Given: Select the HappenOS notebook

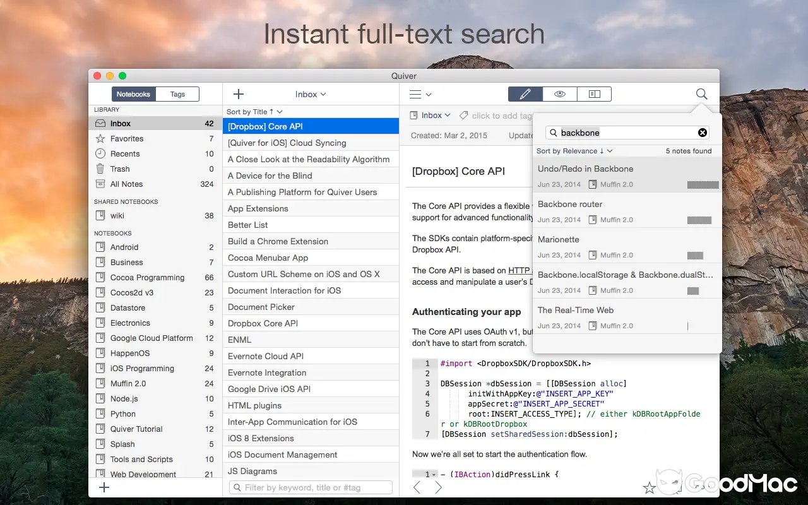Looking at the screenshot, I should tap(155, 353).
